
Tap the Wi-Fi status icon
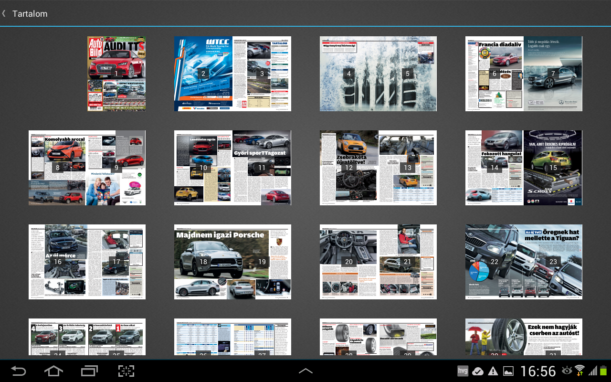[x=579, y=371]
